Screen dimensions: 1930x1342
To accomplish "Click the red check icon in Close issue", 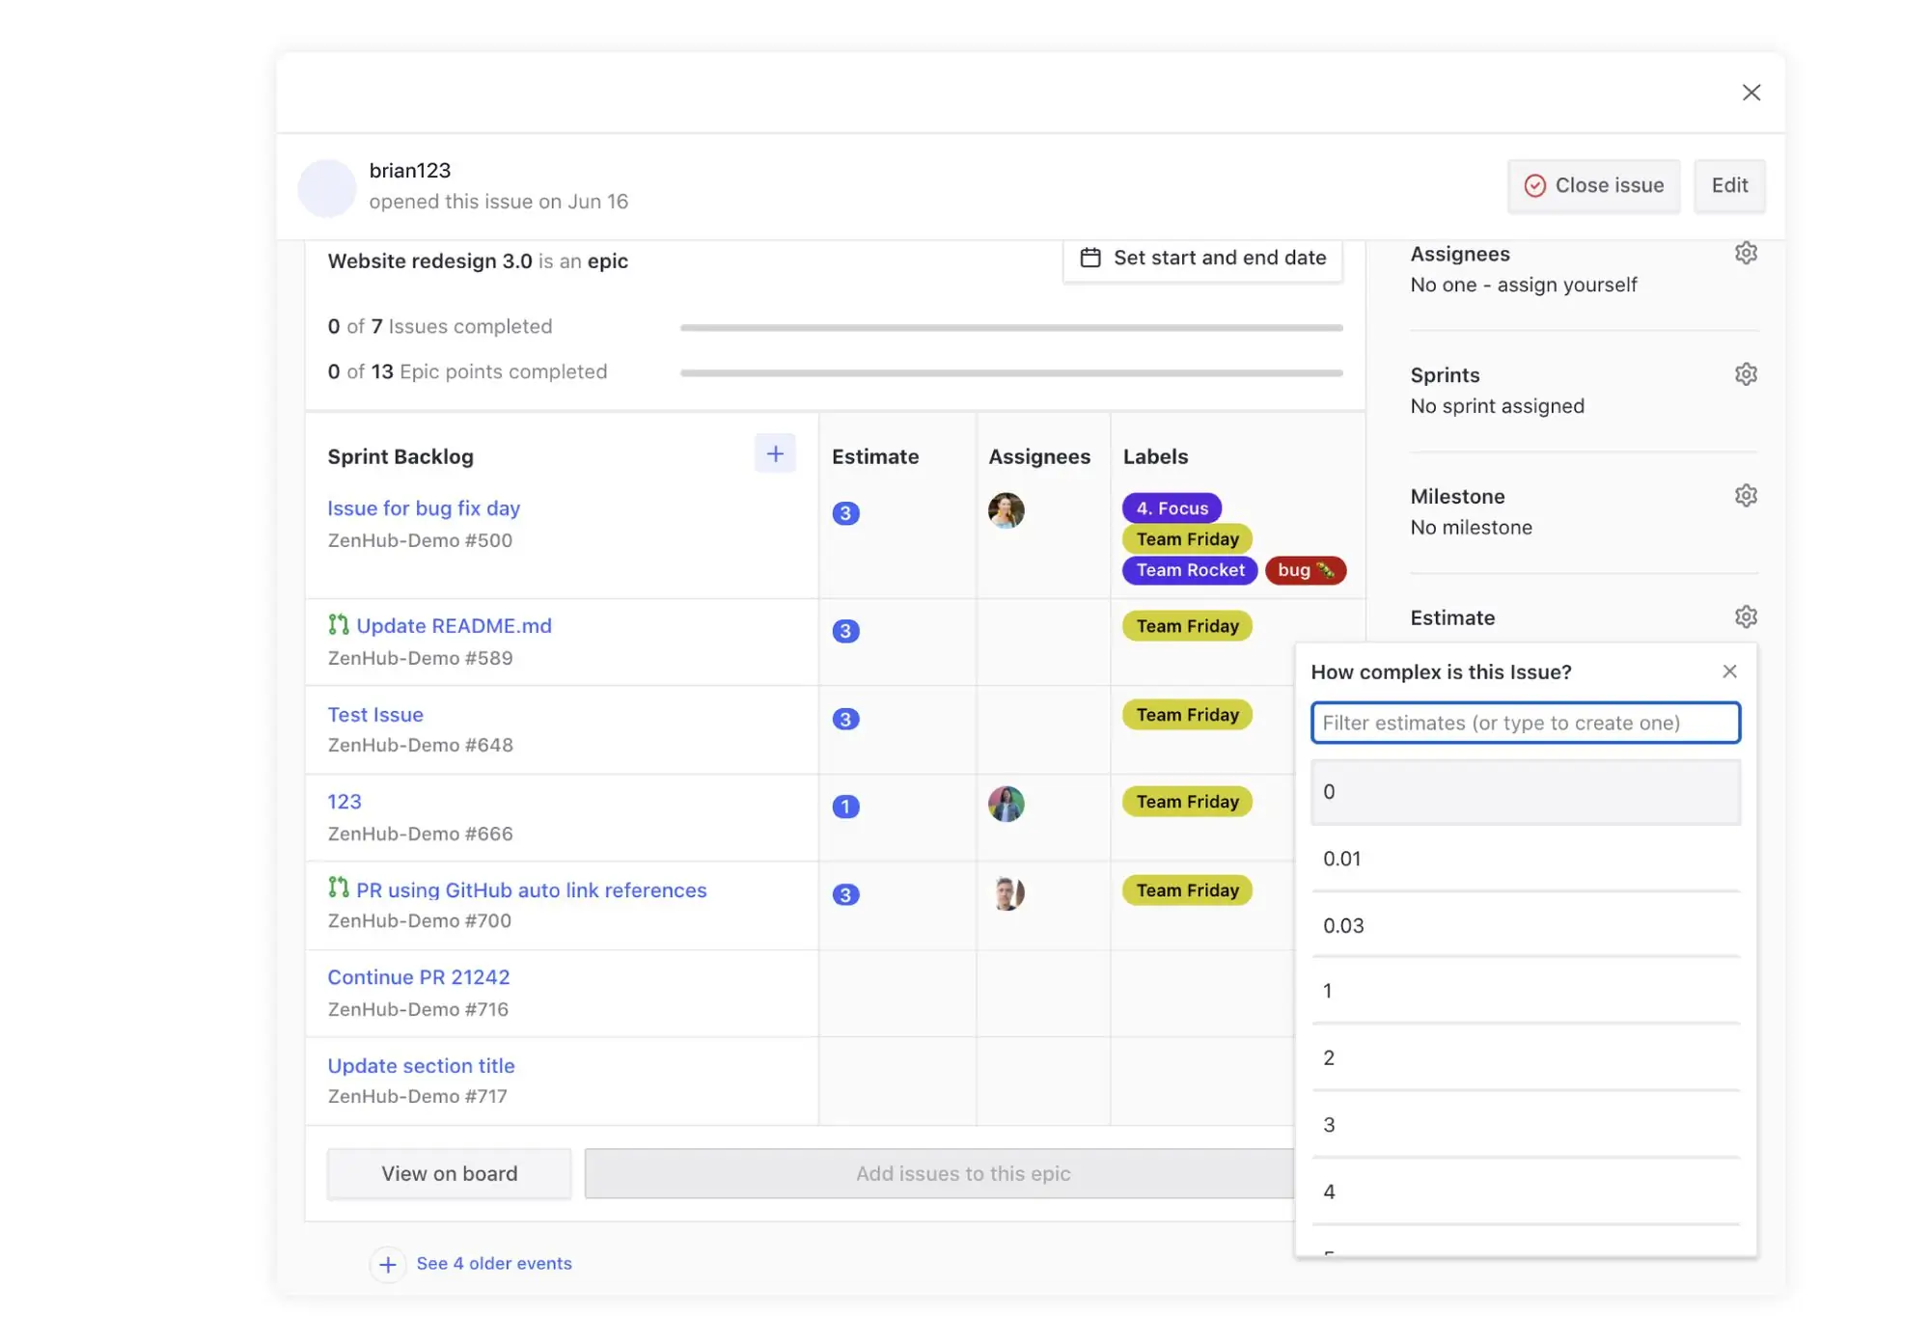I will point(1534,185).
